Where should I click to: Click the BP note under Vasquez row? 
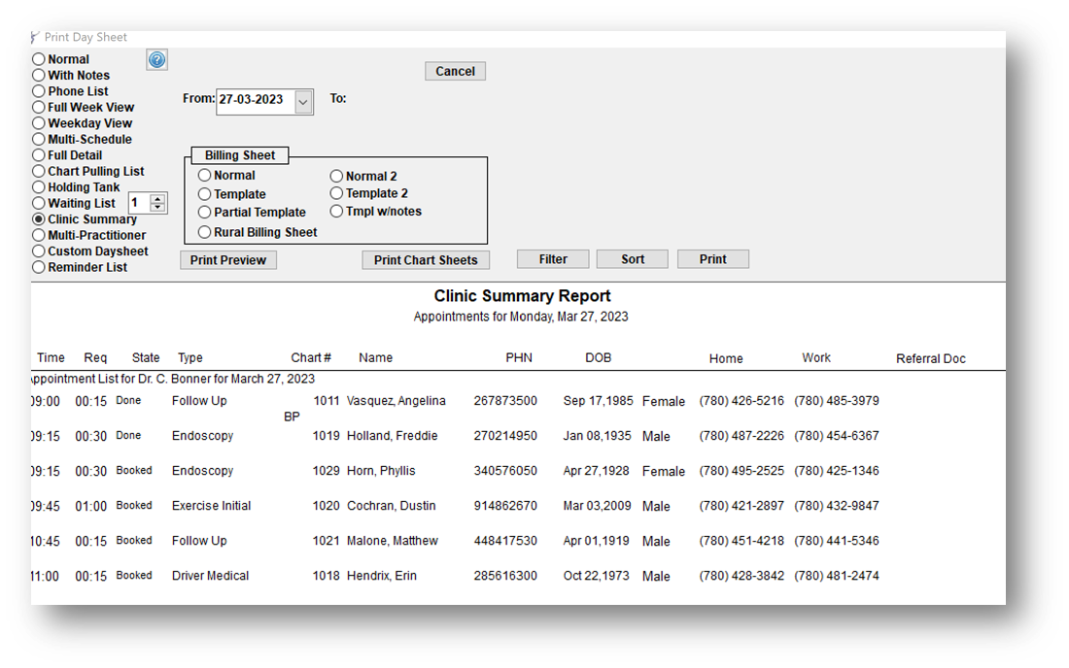click(292, 417)
